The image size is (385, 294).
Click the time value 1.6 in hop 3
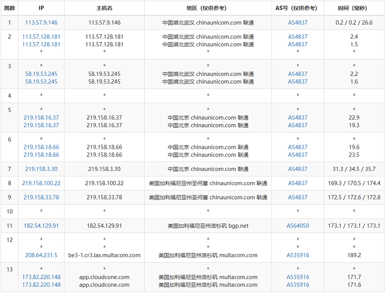coord(354,82)
